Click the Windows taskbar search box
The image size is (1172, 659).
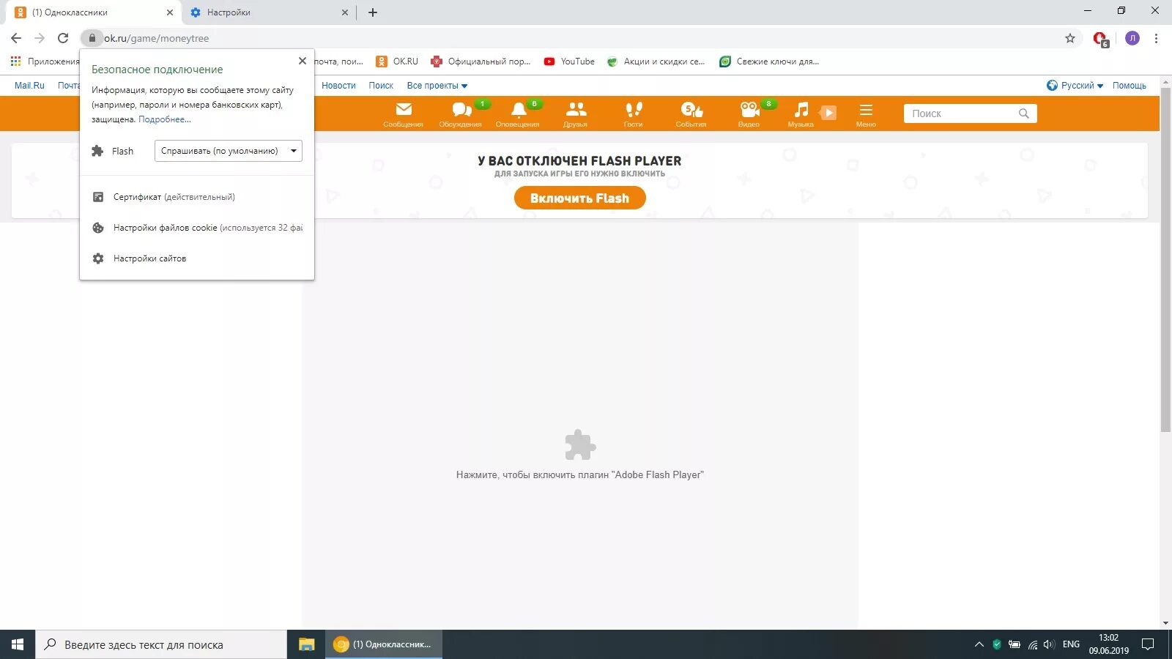pyautogui.click(x=161, y=644)
